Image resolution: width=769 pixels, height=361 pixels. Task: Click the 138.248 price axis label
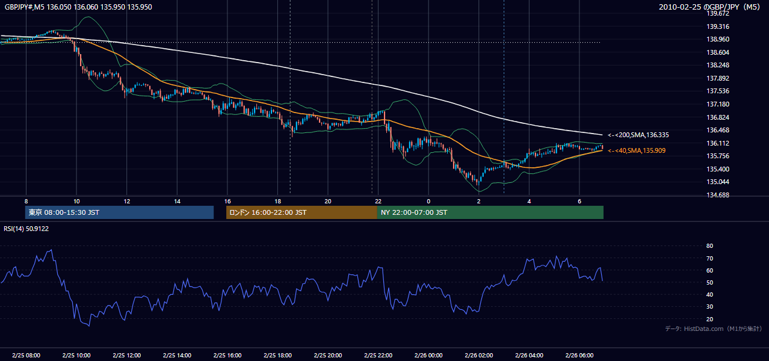click(718, 65)
